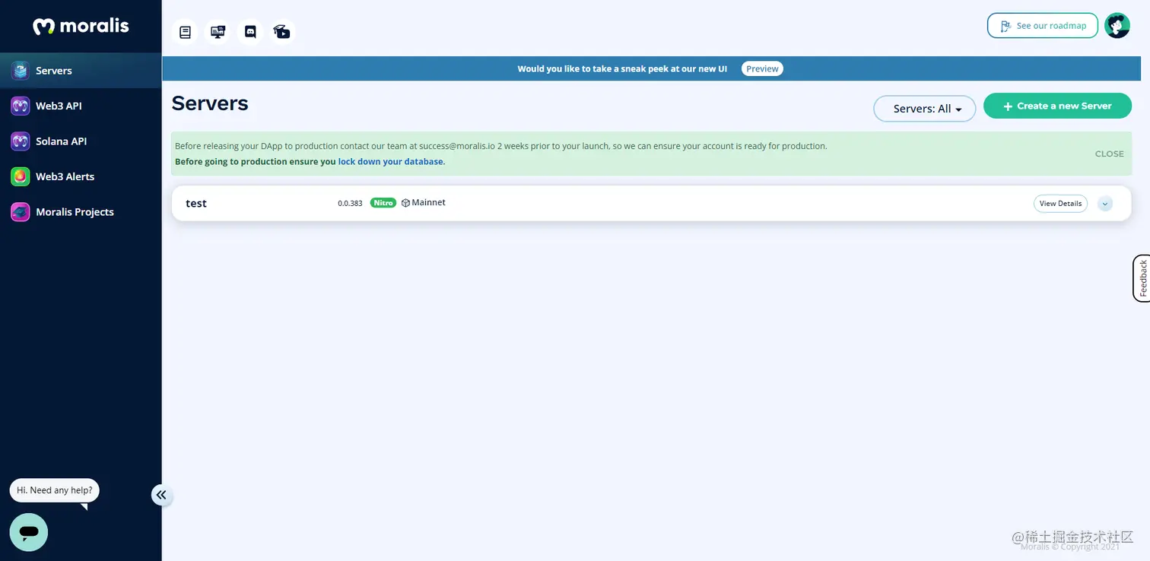Close the production notice banner
Viewport: 1150px width, 561px height.
click(1109, 154)
